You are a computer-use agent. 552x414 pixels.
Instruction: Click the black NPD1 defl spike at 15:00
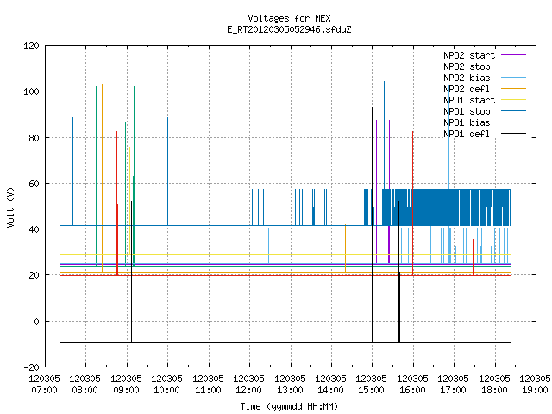tap(372, 224)
